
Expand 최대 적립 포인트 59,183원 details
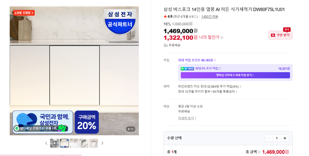tap(197, 60)
